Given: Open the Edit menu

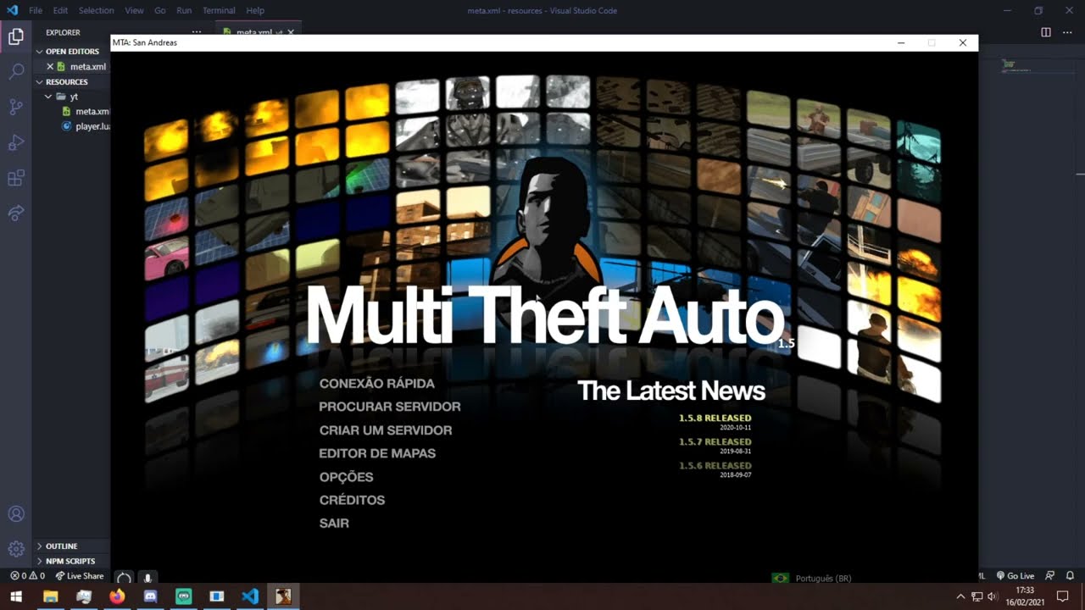Looking at the screenshot, I should click(60, 11).
